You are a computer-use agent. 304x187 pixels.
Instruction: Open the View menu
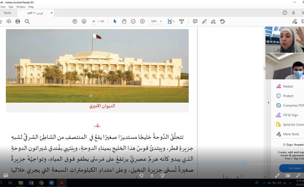3,7
